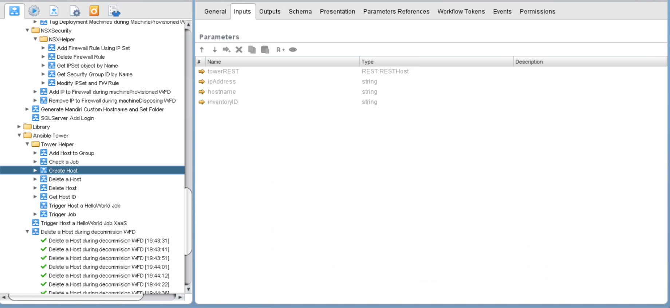Select the Get Host ID workflow
Screen dimensions: 670x308
click(63, 197)
